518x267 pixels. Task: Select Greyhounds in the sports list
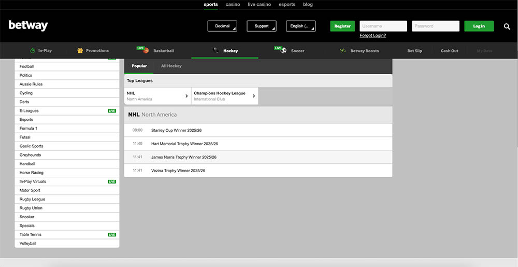pos(67,155)
